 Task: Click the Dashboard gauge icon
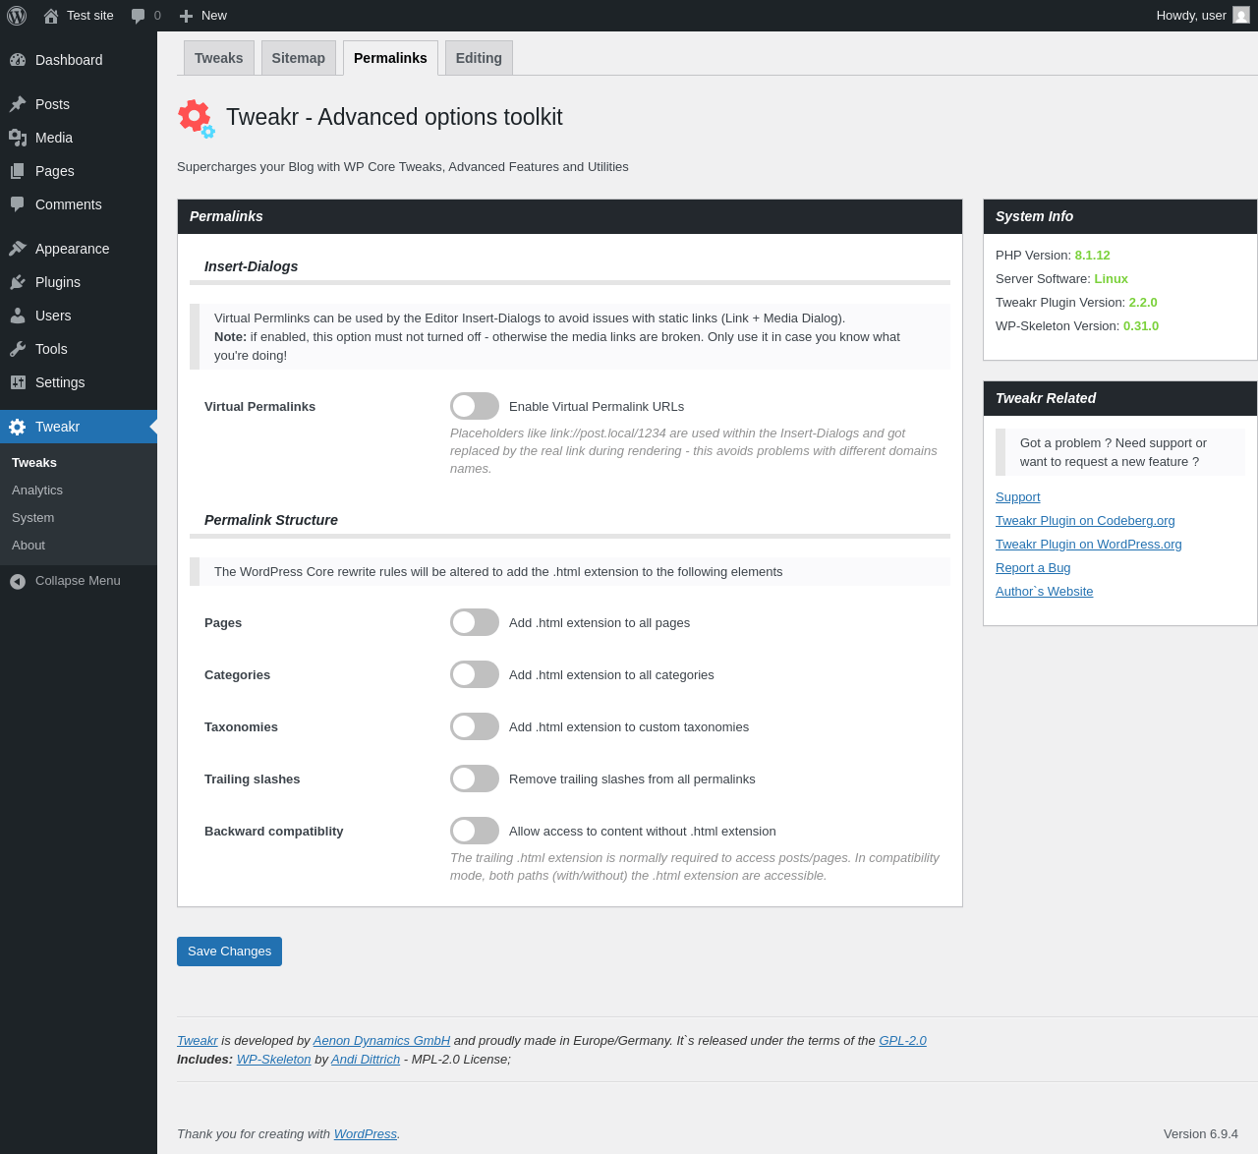tap(18, 60)
